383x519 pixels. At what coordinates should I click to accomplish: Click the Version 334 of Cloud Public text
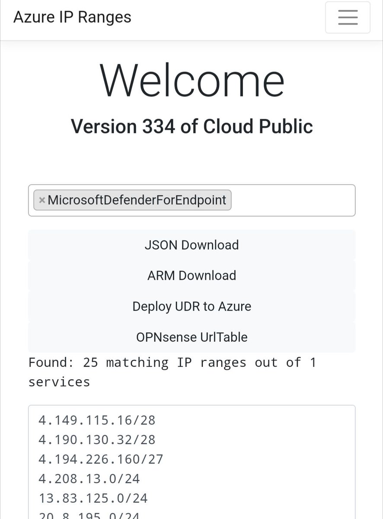click(191, 126)
